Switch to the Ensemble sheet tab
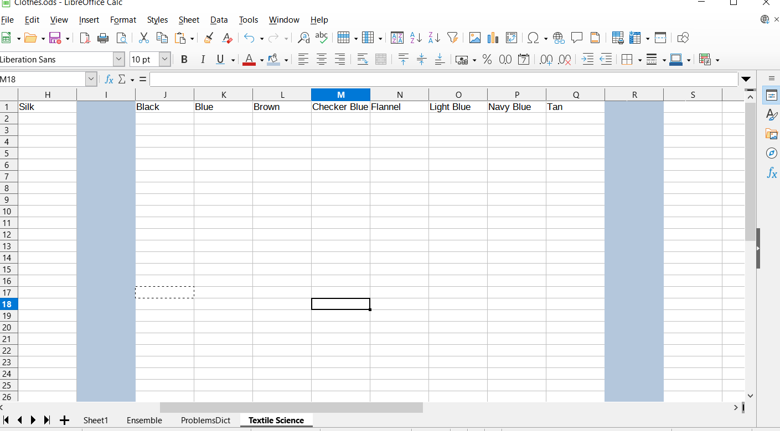The height and width of the screenshot is (431, 780). click(144, 420)
